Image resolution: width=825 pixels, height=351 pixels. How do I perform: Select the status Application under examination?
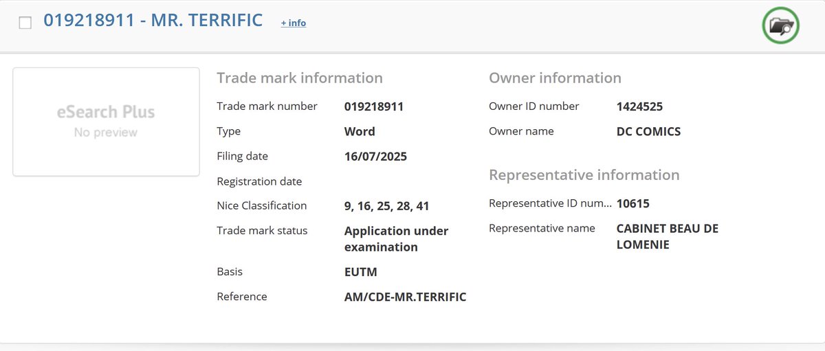pos(396,239)
